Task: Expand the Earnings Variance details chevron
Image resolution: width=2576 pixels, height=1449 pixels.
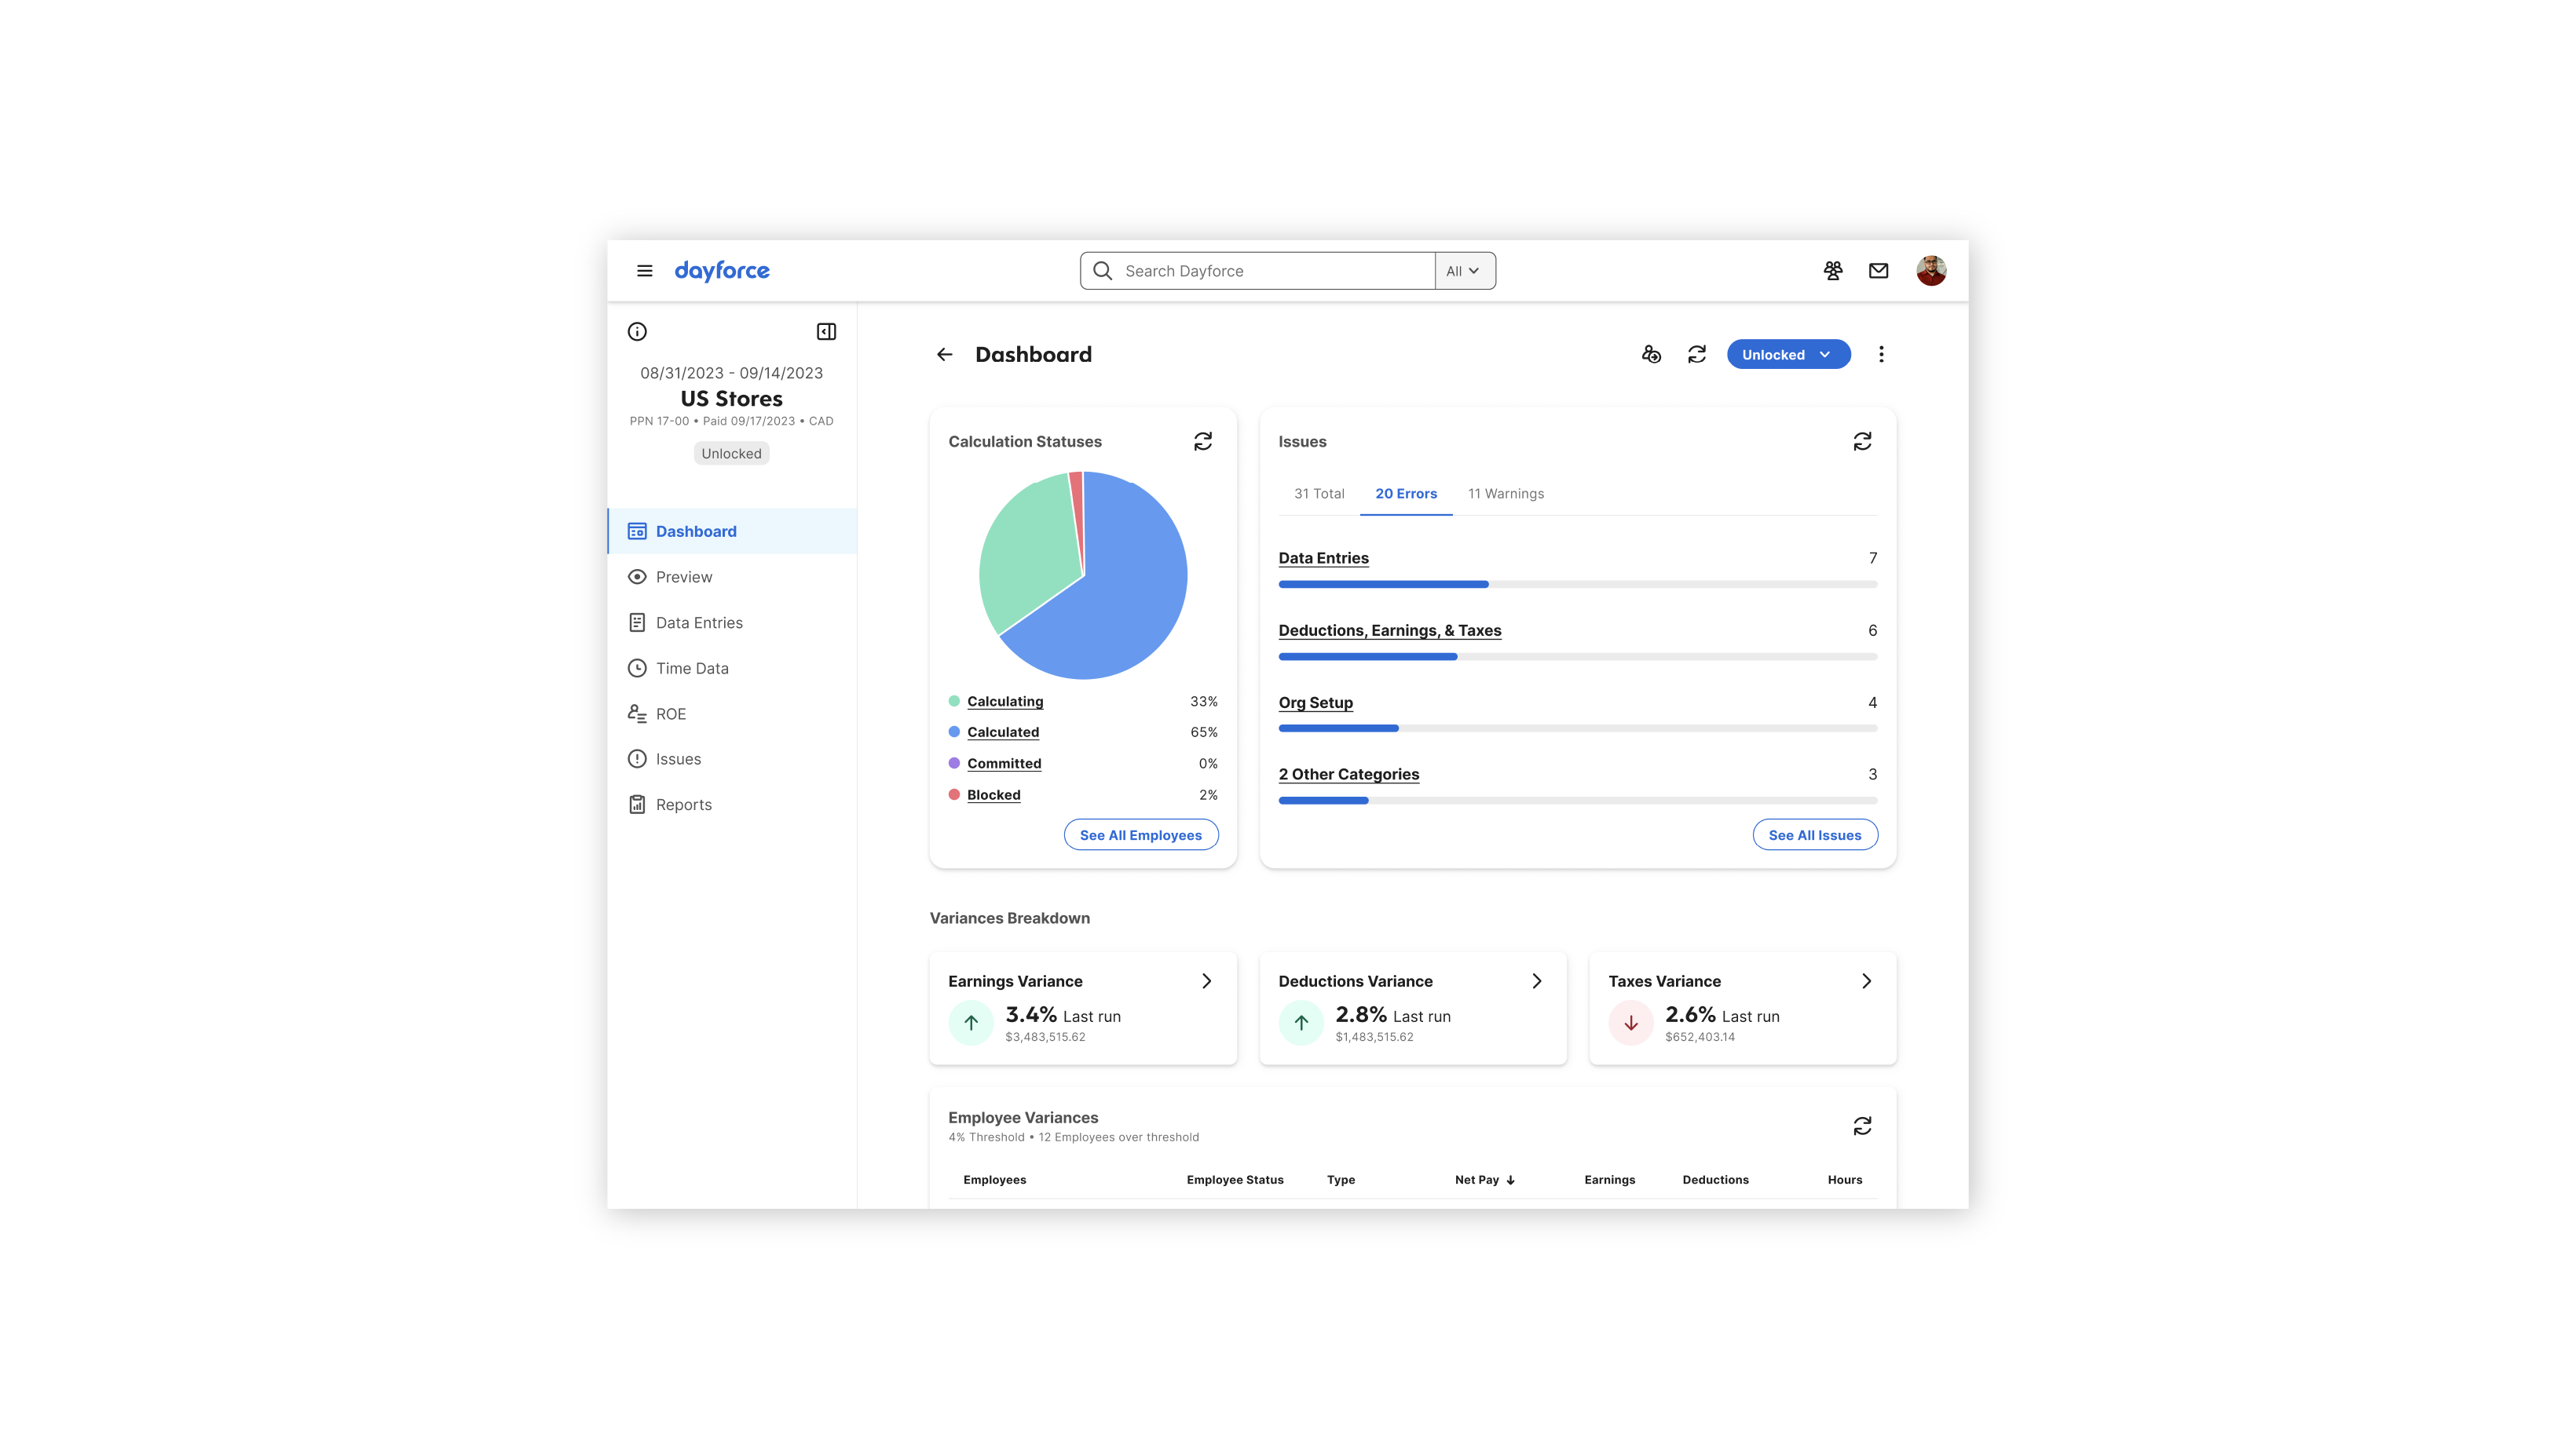Action: click(1206, 980)
